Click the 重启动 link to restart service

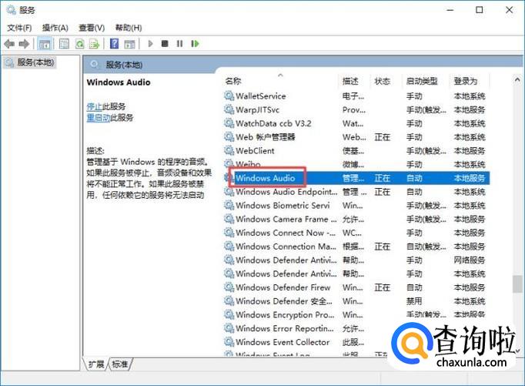(99, 118)
